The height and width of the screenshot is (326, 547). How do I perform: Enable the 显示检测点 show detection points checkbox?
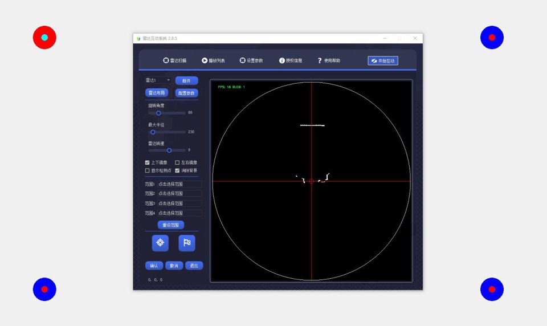(148, 170)
